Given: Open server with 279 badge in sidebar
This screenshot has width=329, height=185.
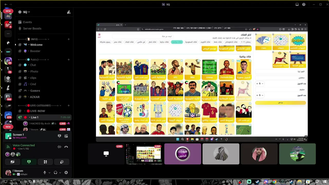Looking at the screenshot, I should tap(8, 115).
